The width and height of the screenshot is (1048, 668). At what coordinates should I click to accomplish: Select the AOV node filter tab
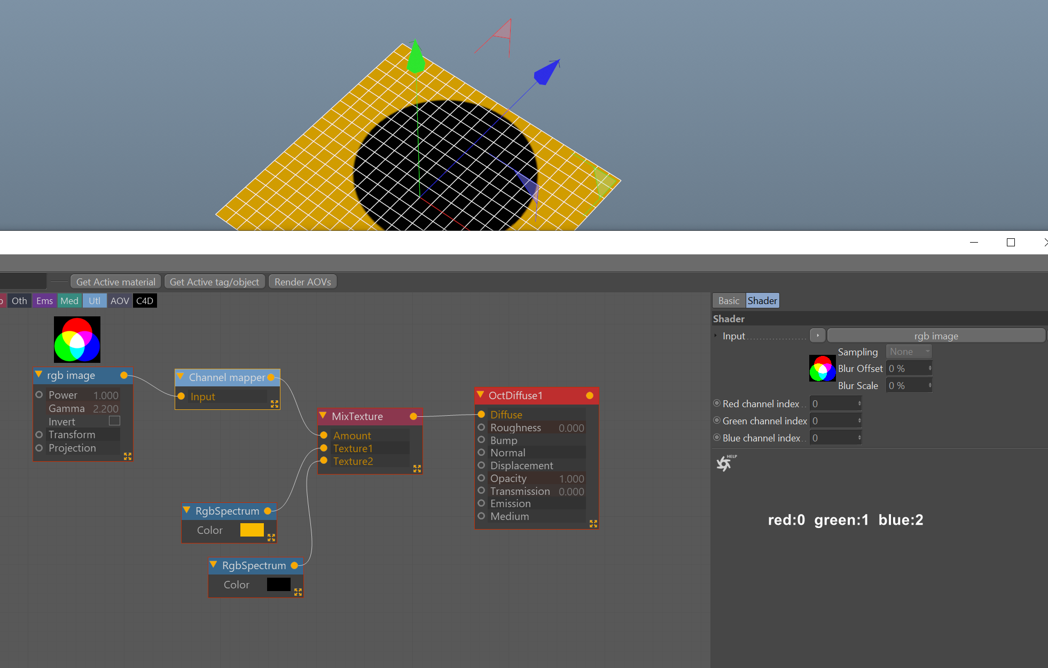(120, 301)
